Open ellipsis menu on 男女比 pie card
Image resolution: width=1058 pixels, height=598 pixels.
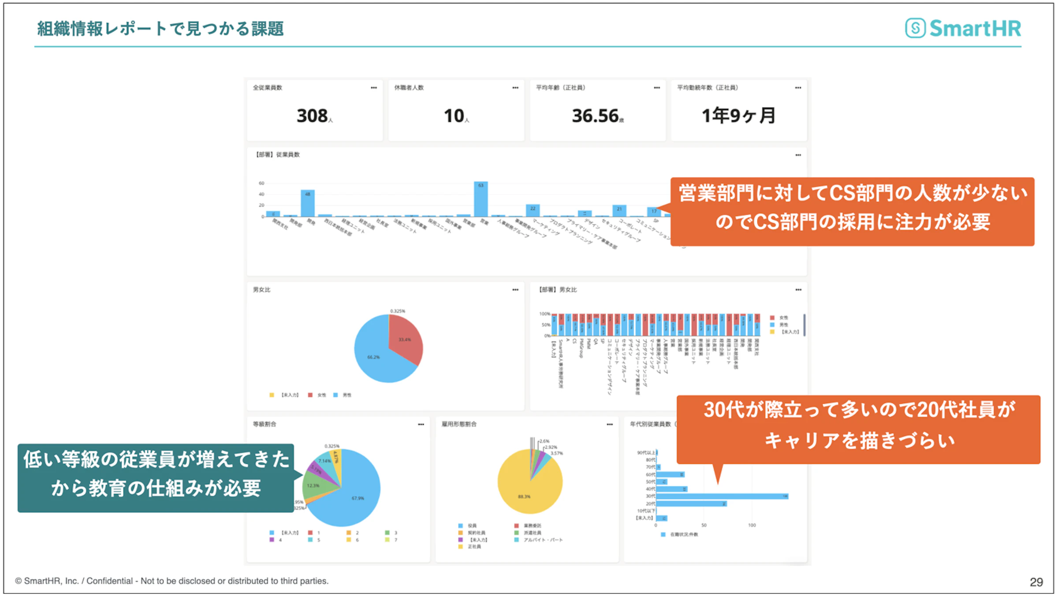coord(515,290)
